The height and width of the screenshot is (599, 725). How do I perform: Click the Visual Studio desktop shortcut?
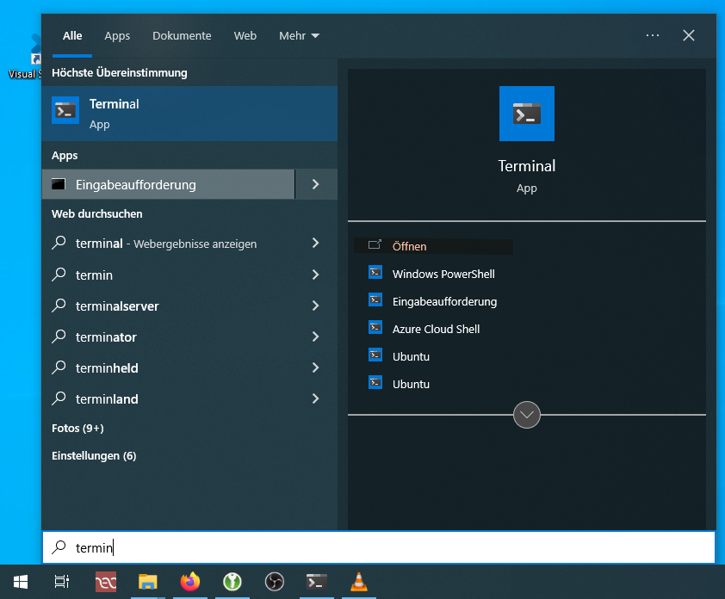tap(25, 55)
